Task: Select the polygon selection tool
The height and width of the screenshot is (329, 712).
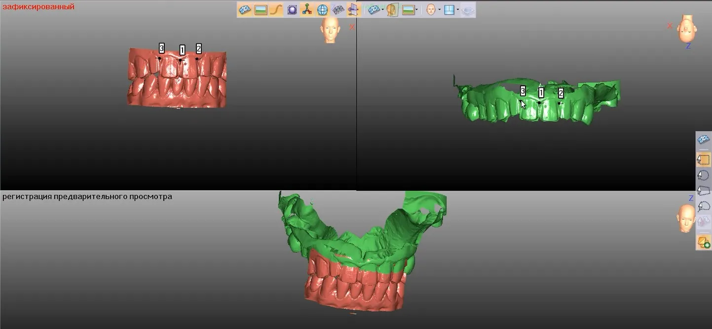Action: click(704, 191)
